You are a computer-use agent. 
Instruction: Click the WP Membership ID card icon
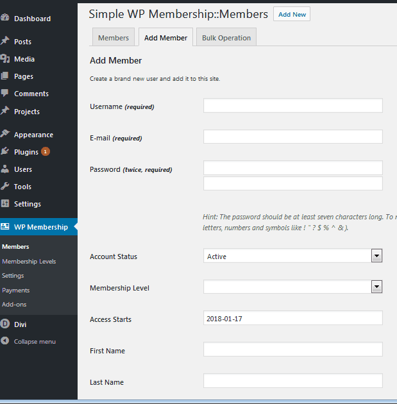5,226
